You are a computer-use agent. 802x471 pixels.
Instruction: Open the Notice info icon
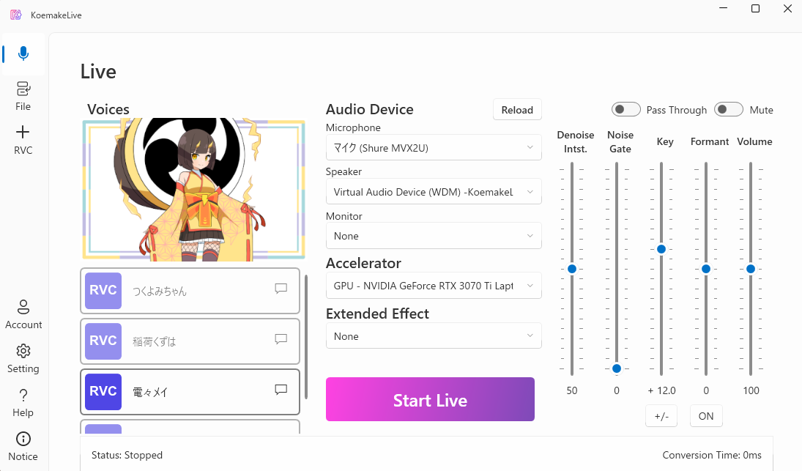point(23,446)
